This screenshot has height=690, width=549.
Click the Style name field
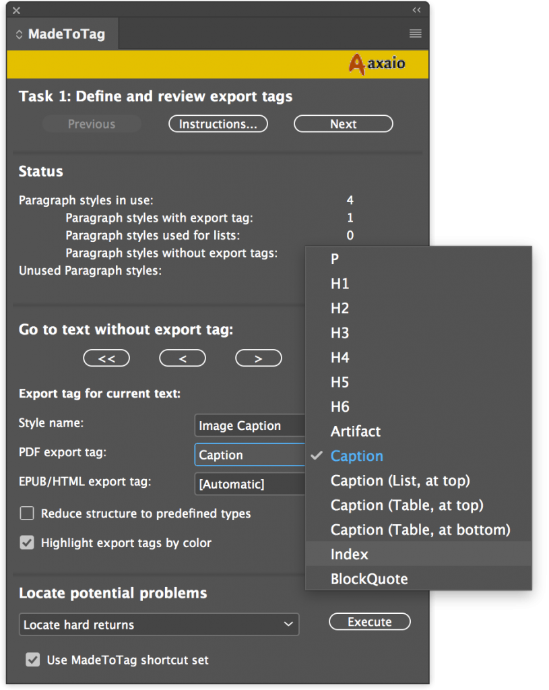250,426
